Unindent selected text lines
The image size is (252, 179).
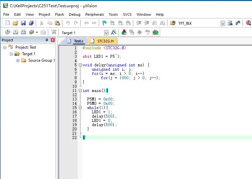pyautogui.click(x=147, y=23)
